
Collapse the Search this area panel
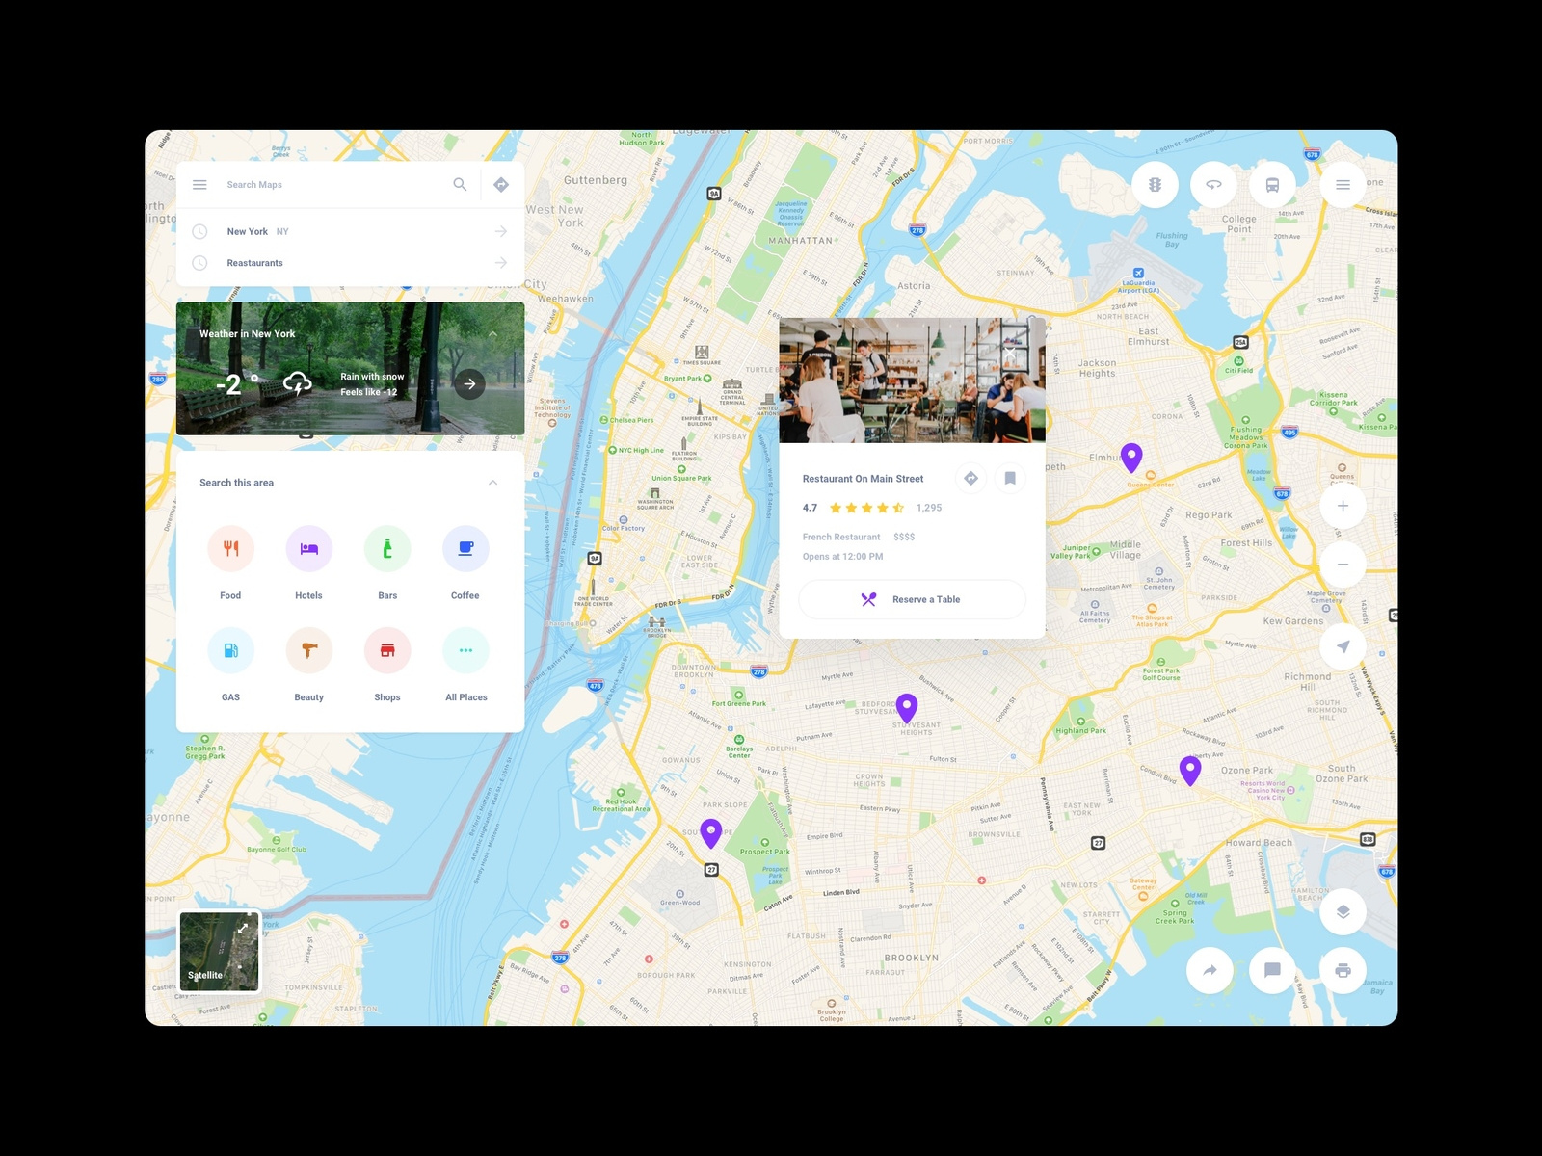(492, 482)
